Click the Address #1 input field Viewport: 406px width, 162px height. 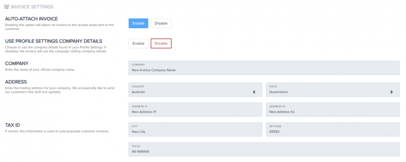coord(195,109)
